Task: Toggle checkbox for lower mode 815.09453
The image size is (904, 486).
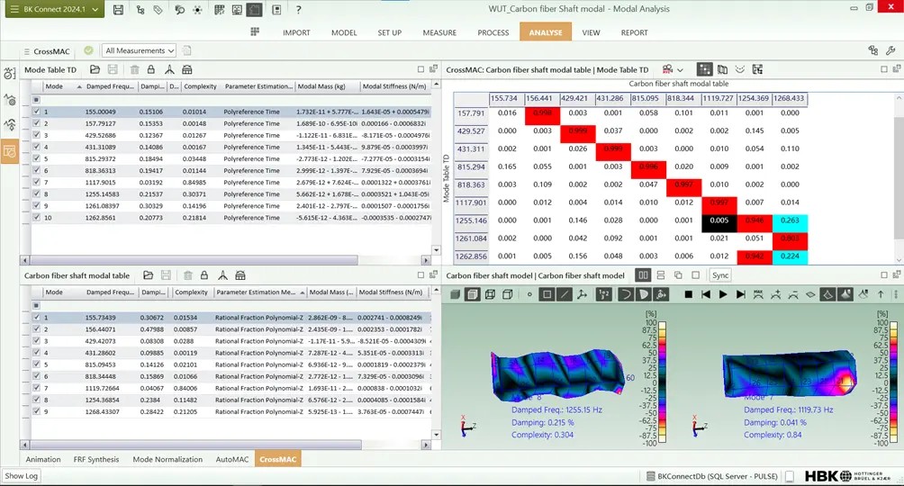Action: coord(36,364)
